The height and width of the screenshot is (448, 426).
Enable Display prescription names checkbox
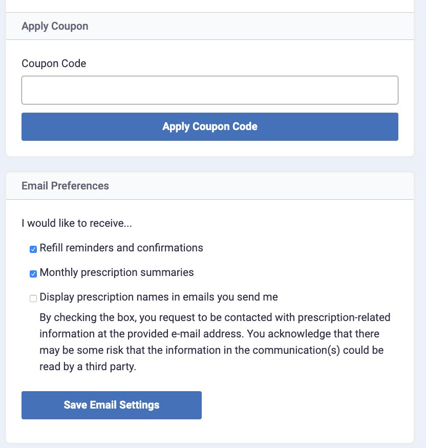[33, 298]
